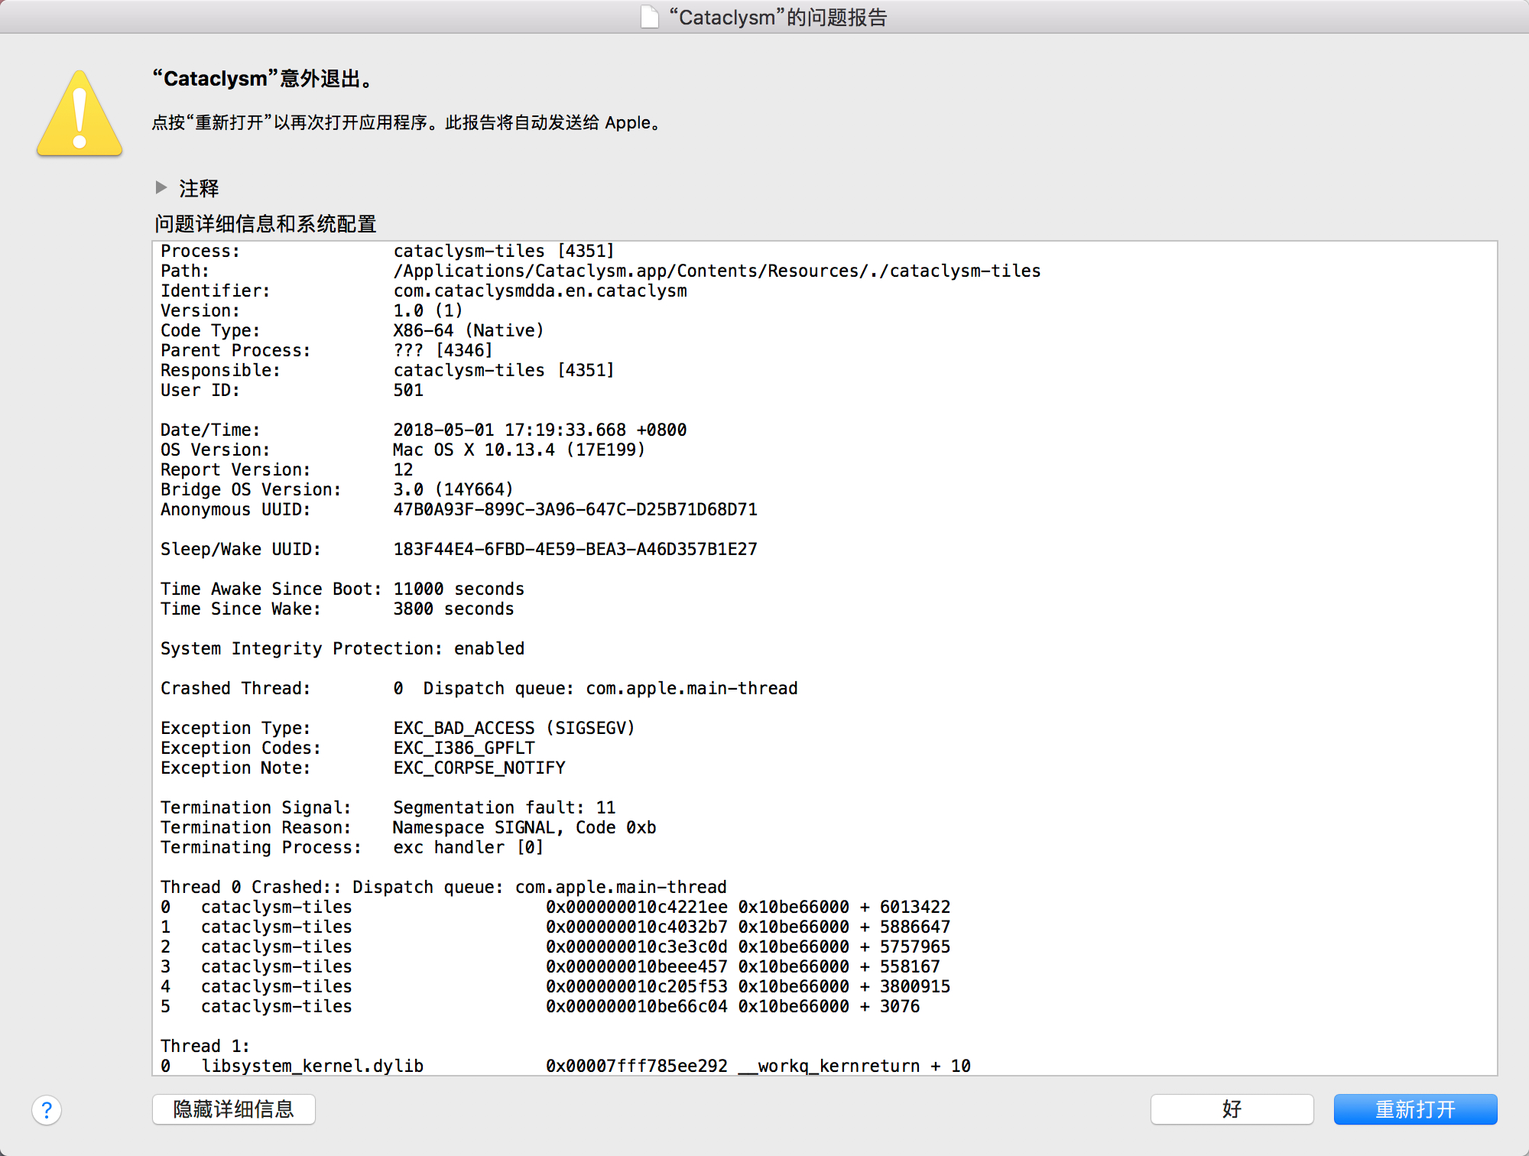Click the Date/Time value in the report

[540, 430]
